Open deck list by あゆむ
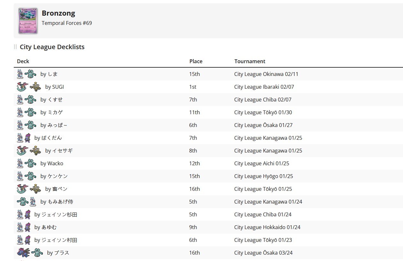 tap(46, 227)
